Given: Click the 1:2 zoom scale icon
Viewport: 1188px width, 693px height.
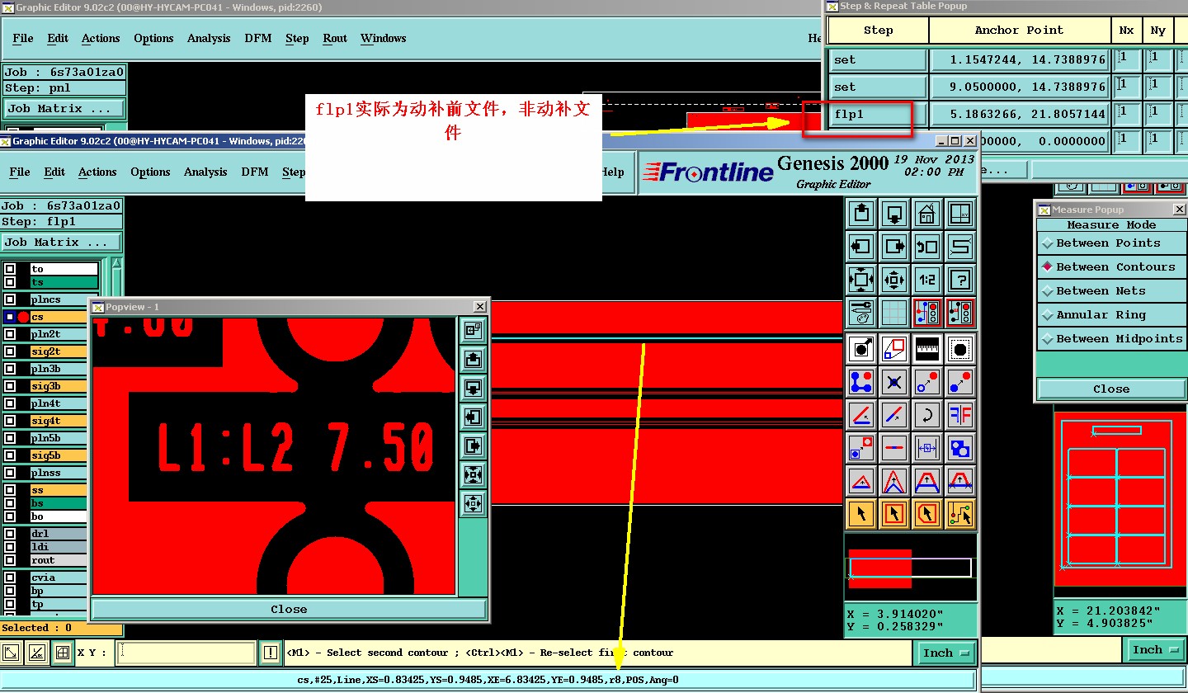Looking at the screenshot, I should [927, 280].
